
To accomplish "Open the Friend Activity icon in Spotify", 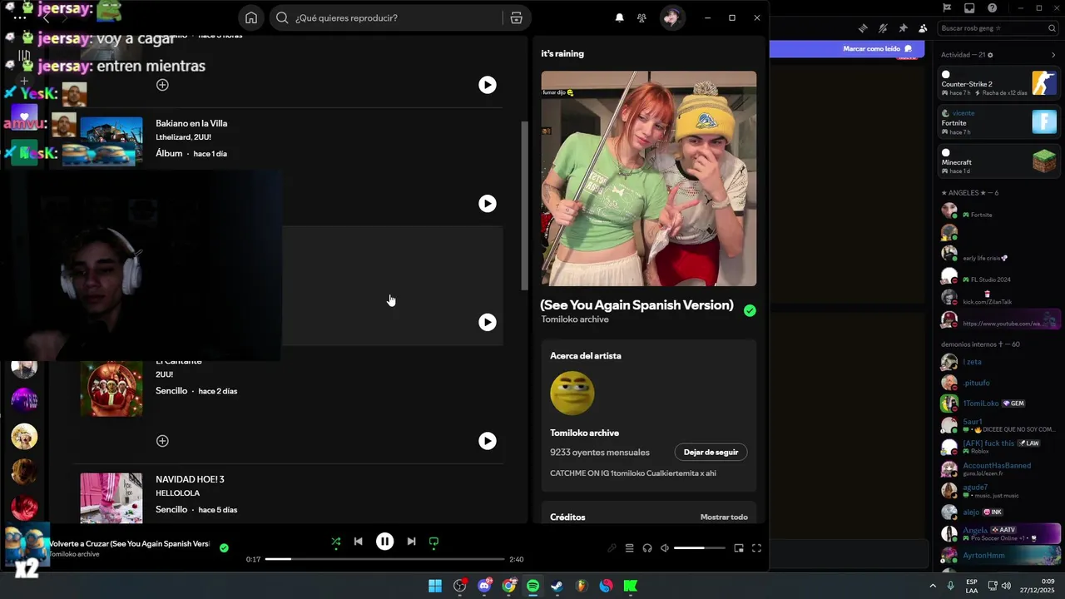I will [641, 17].
